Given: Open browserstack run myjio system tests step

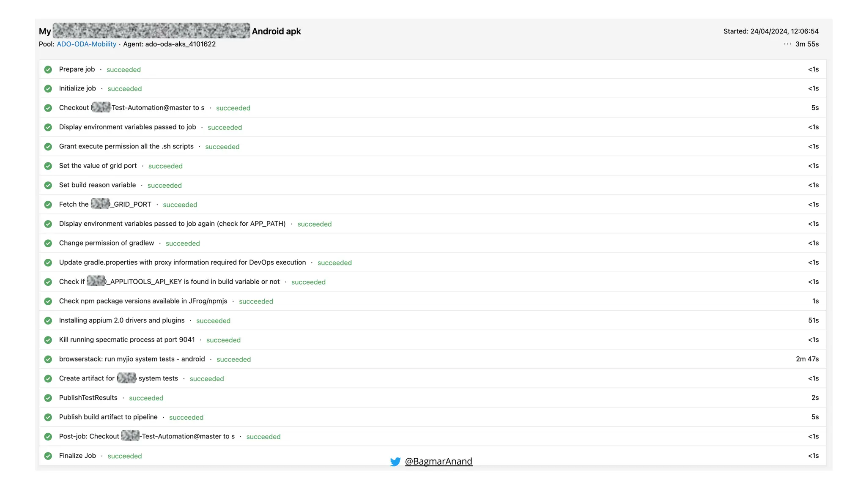Looking at the screenshot, I should click(132, 359).
